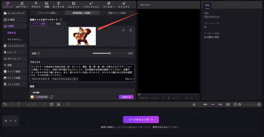Open the プロンプトタグ dropdown
The image size is (264, 137).
tap(41, 79)
